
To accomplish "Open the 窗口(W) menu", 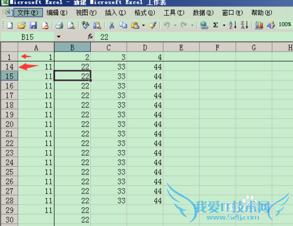I will pos(232,13).
